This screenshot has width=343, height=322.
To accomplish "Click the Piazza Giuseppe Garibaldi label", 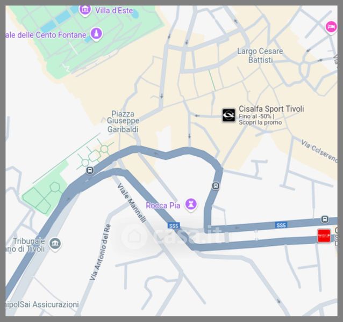I will (123, 121).
